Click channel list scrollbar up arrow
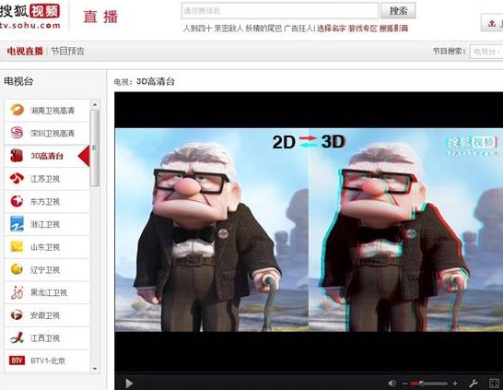 [95, 104]
